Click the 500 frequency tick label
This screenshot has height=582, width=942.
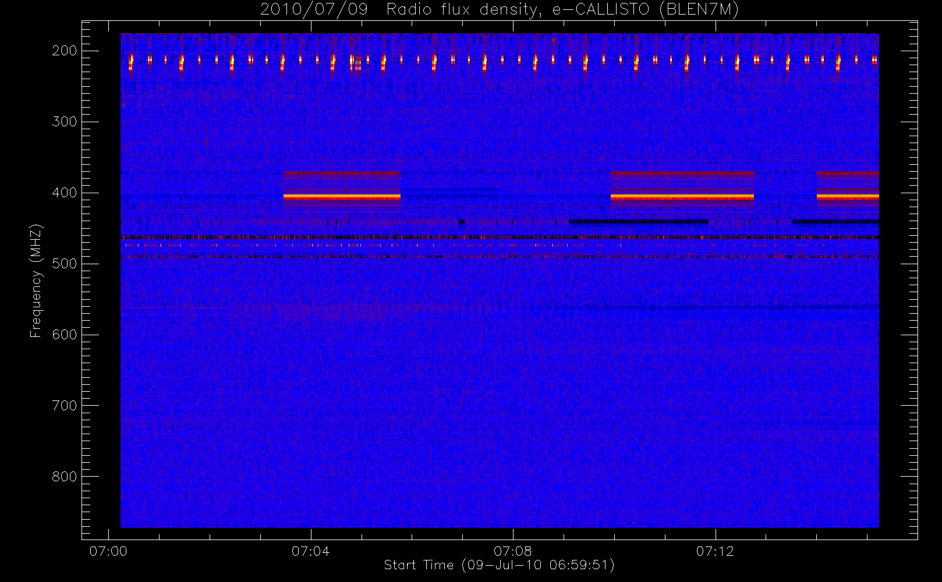65,264
